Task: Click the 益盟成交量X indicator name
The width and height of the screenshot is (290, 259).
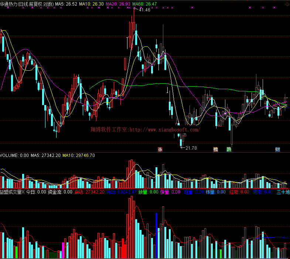Action: 12,192
